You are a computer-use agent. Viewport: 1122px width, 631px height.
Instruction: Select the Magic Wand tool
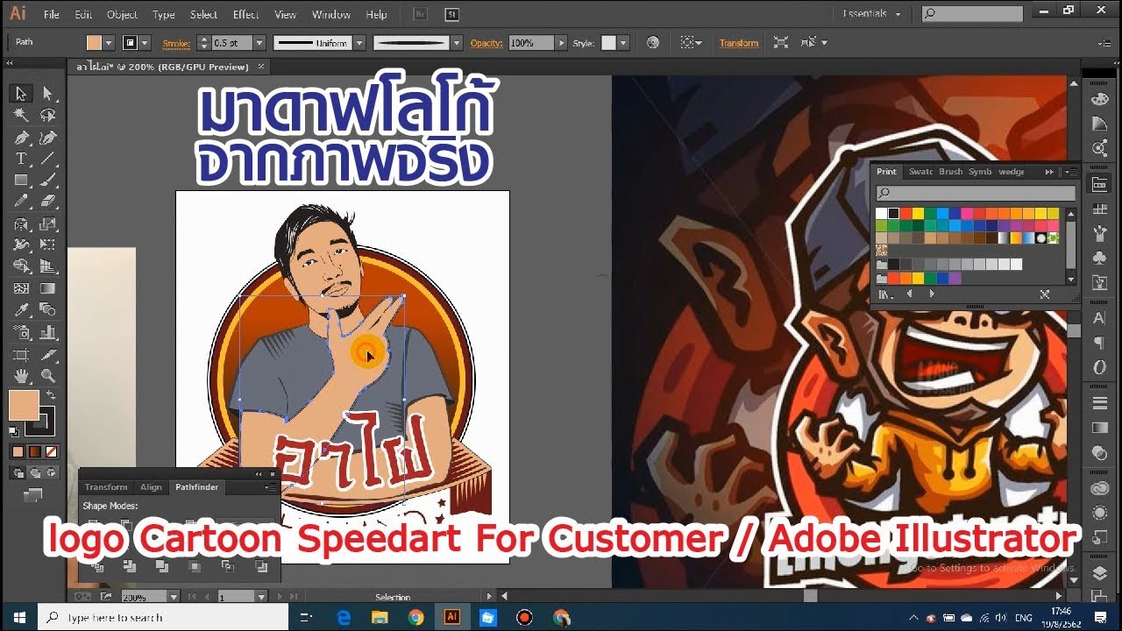click(21, 115)
